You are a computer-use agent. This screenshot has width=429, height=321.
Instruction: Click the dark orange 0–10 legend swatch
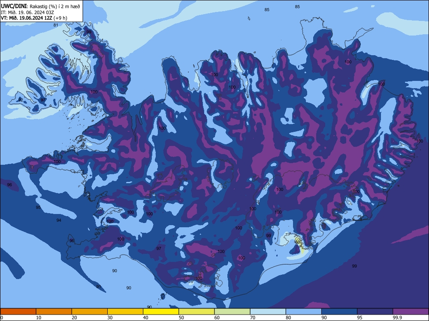pyautogui.click(x=18, y=312)
